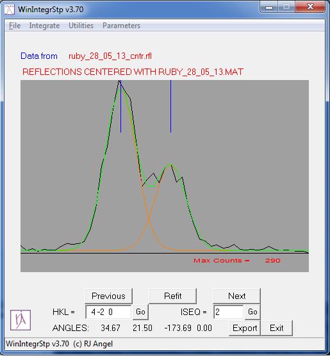Viewport: 330px width, 356px height.
Task: Click the Refit button
Action: pyautogui.click(x=173, y=296)
